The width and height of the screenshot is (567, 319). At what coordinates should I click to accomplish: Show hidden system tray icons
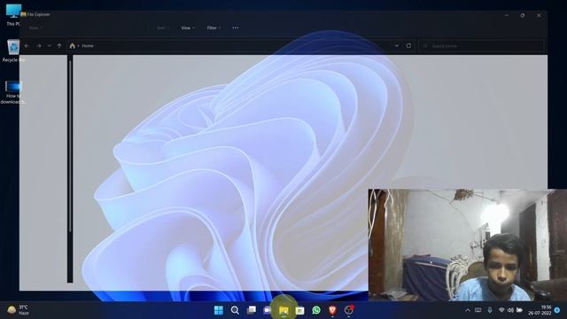tap(468, 310)
